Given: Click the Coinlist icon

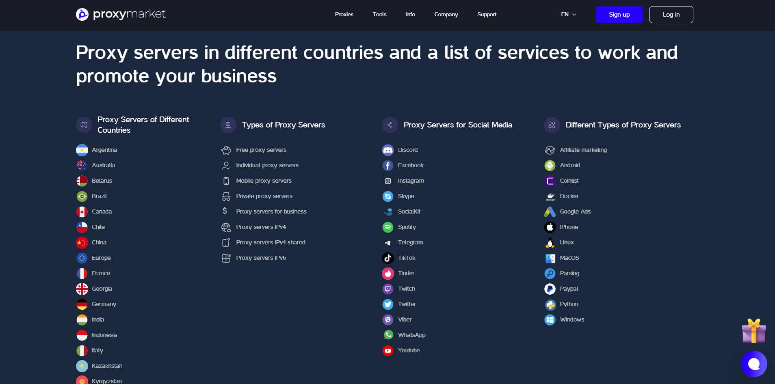Looking at the screenshot, I should pyautogui.click(x=550, y=181).
